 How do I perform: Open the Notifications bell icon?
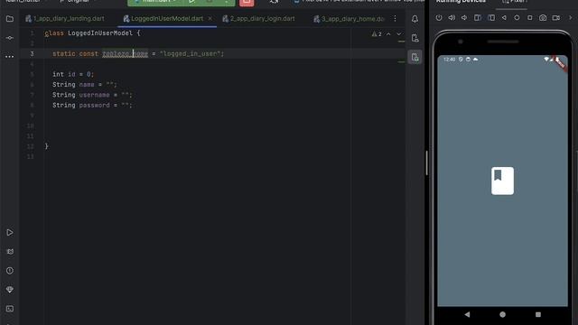pyautogui.click(x=415, y=19)
